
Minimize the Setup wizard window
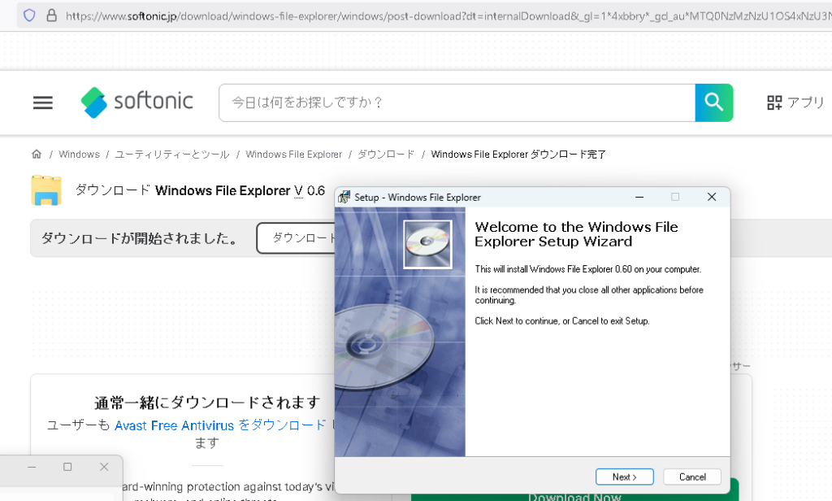(x=639, y=197)
